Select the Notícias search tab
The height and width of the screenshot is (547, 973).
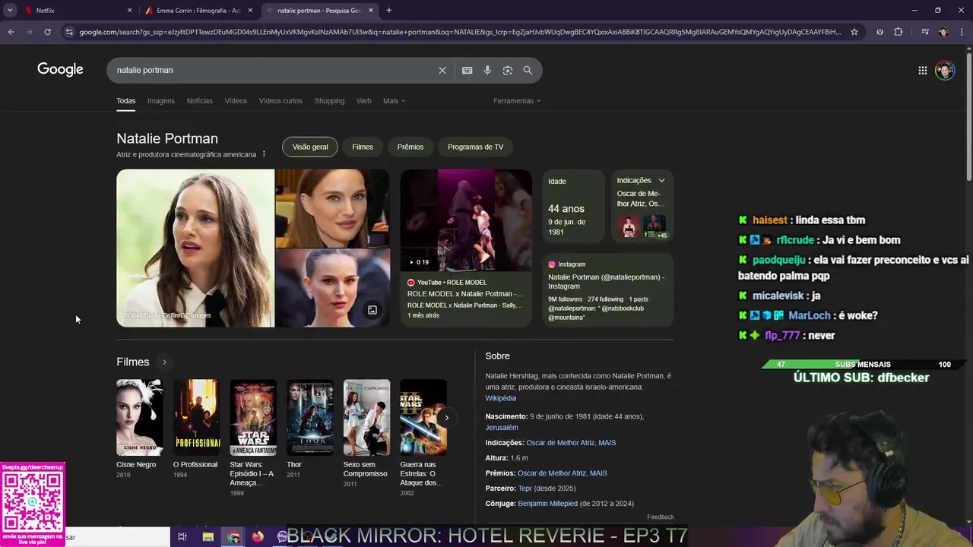click(x=200, y=101)
